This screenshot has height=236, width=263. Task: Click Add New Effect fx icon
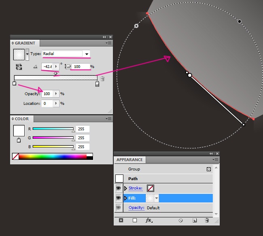pyautogui.click(x=149, y=221)
